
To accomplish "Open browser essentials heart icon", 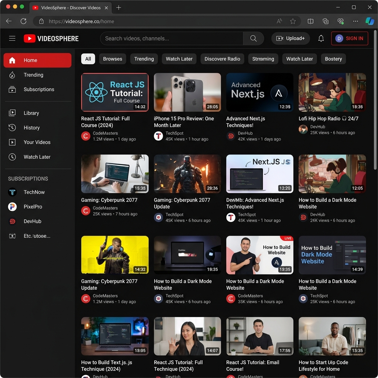I will (x=340, y=21).
